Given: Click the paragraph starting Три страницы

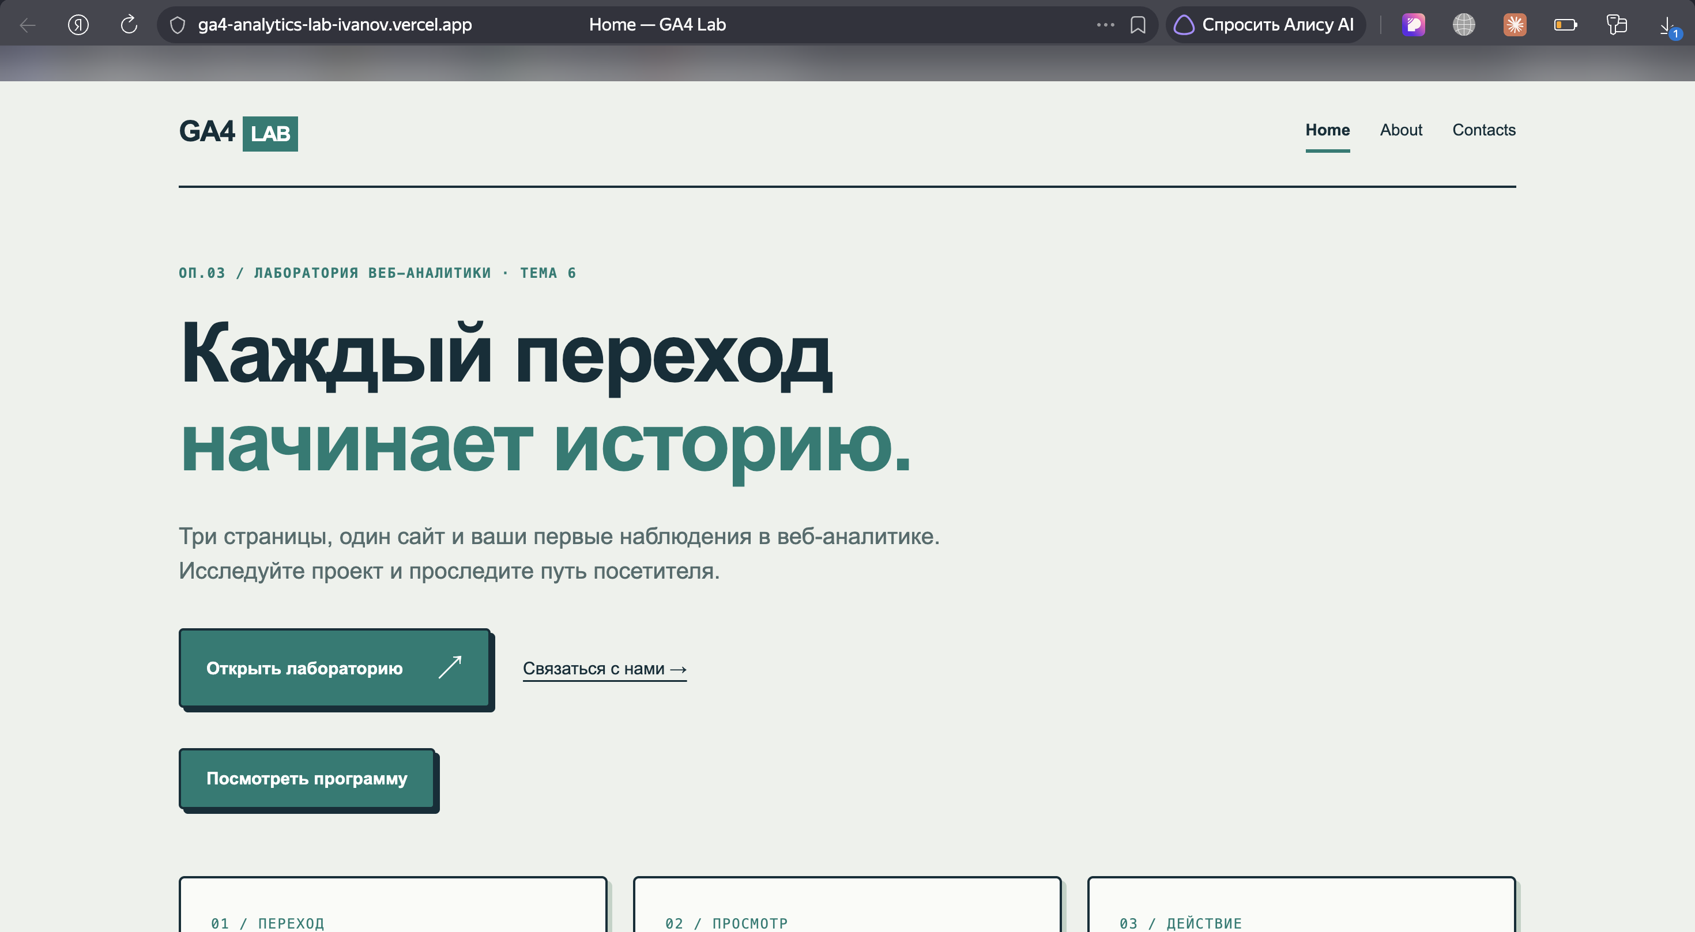Looking at the screenshot, I should 559,553.
